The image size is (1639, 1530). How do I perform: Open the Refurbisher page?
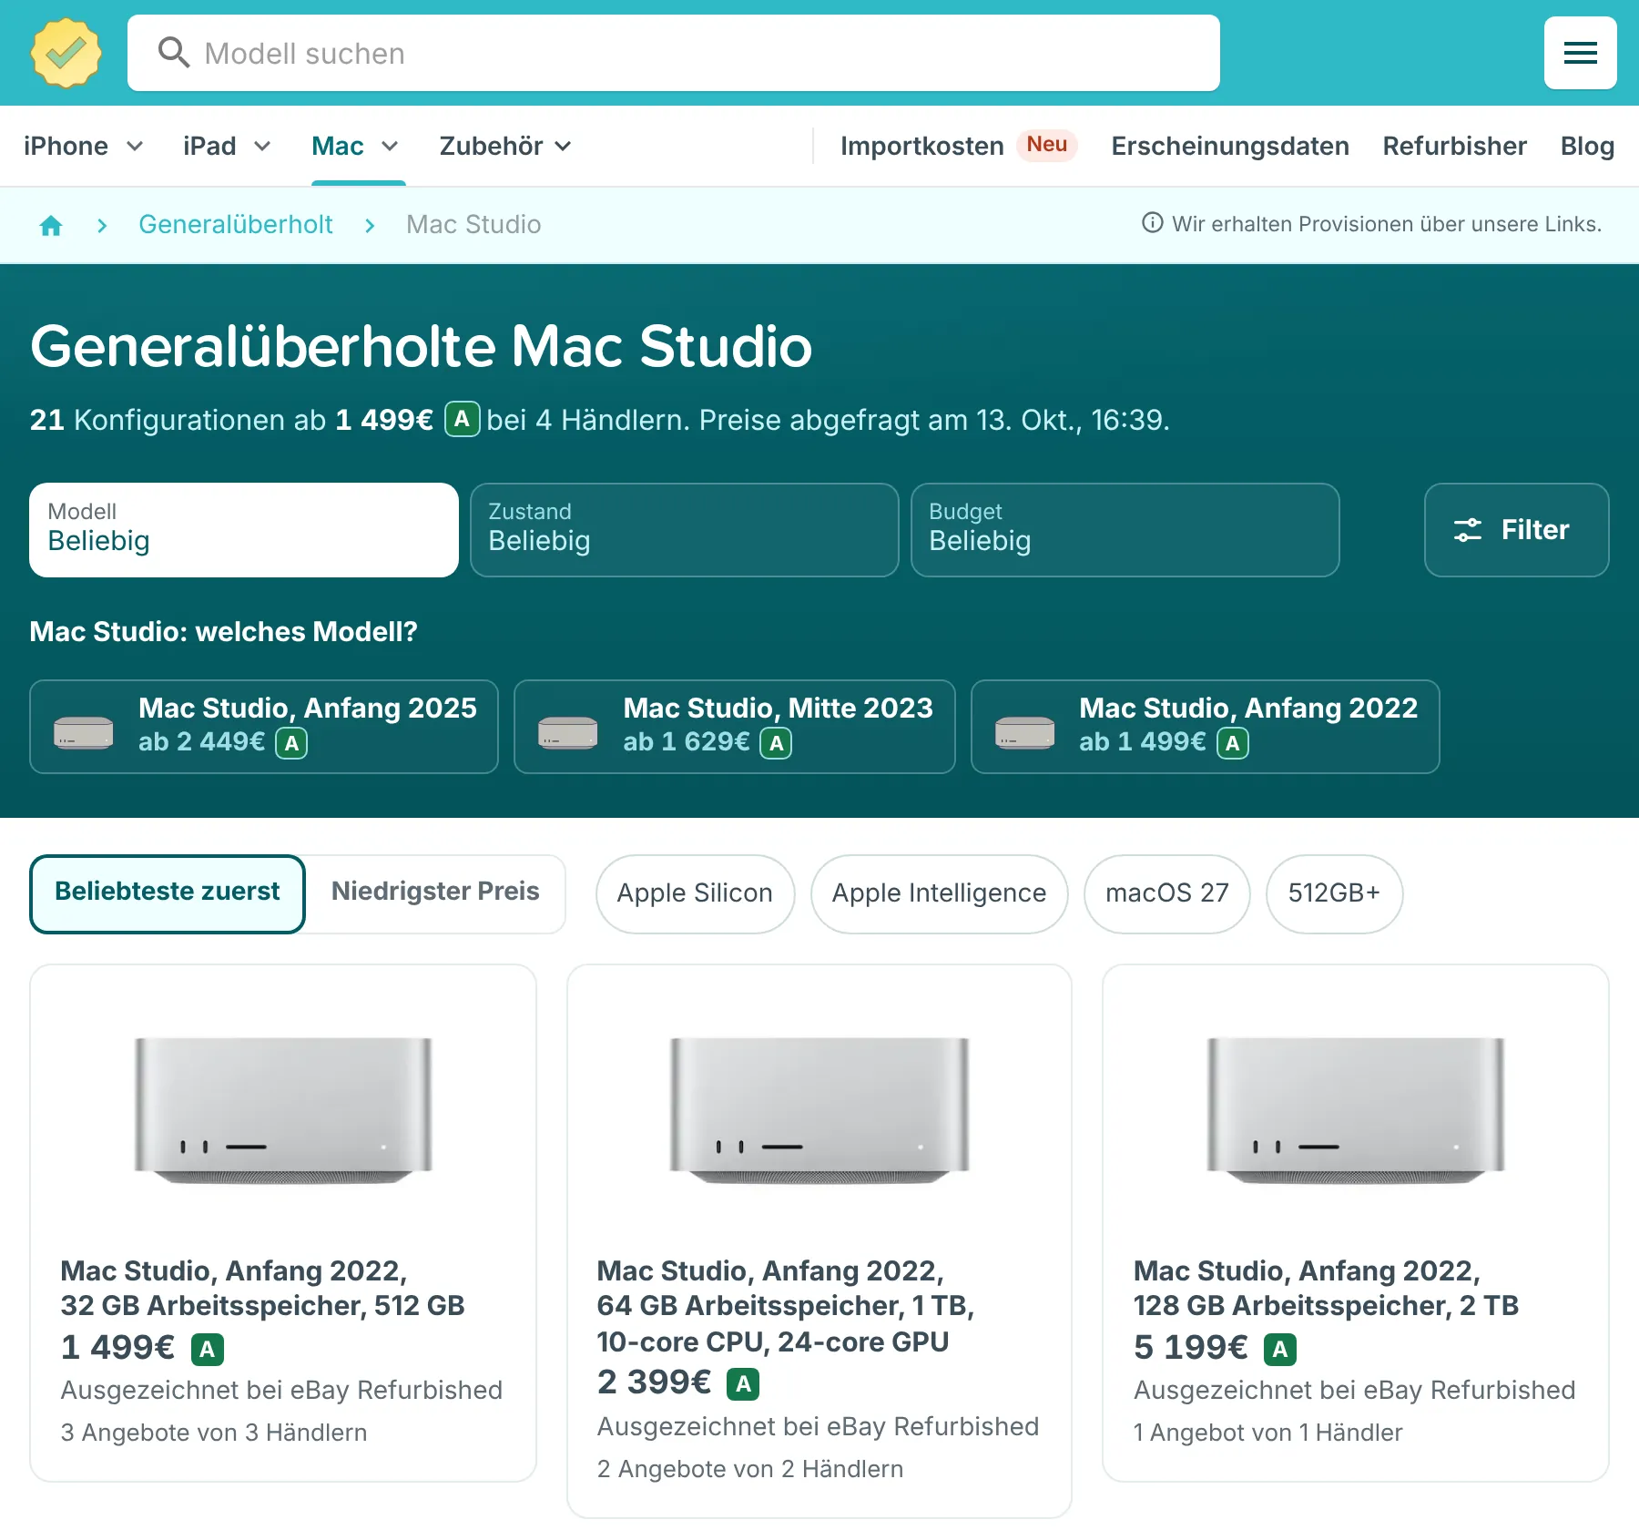[x=1454, y=146]
